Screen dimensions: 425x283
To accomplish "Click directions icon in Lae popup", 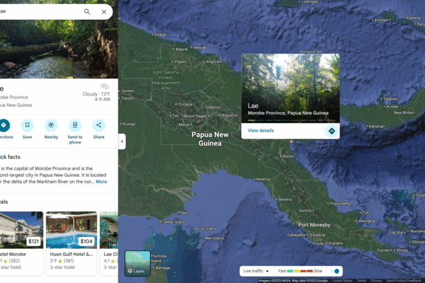I will [332, 131].
